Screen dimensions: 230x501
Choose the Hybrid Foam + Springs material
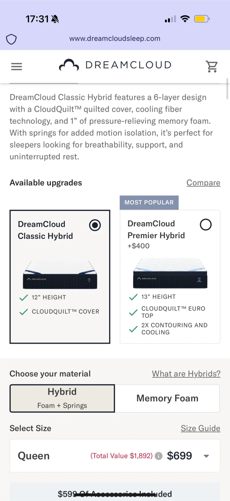(62, 398)
